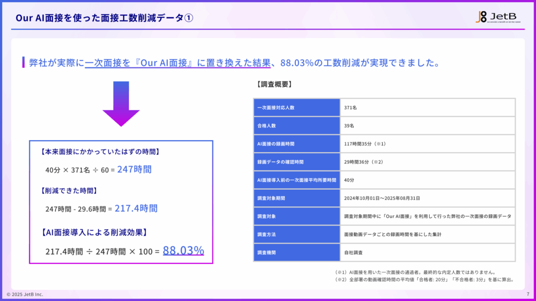
Task: Click the AI面接の録画時間 table cell
Action: coord(296,143)
